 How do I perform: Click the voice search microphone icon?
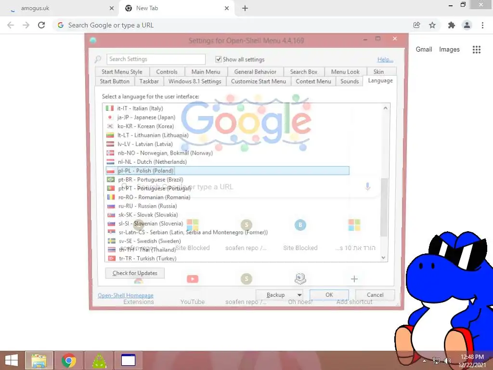367,186
